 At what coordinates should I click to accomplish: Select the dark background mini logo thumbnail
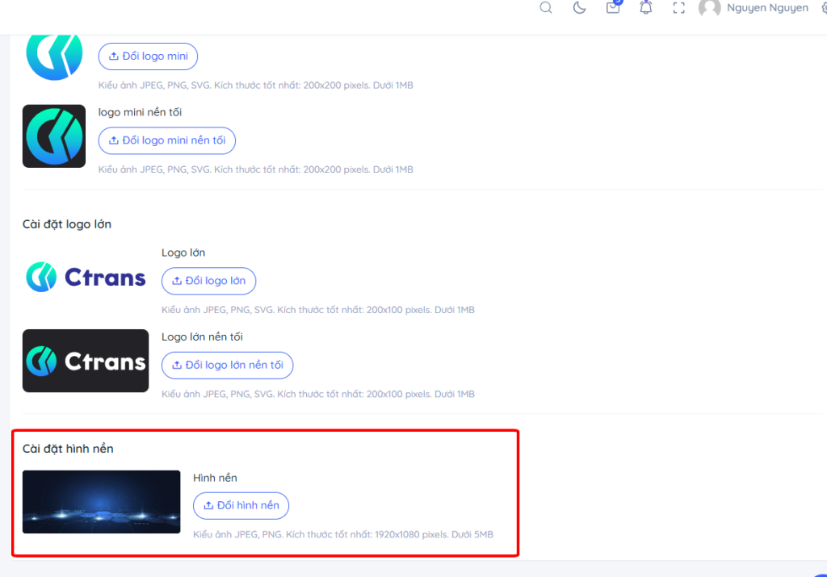point(54,136)
